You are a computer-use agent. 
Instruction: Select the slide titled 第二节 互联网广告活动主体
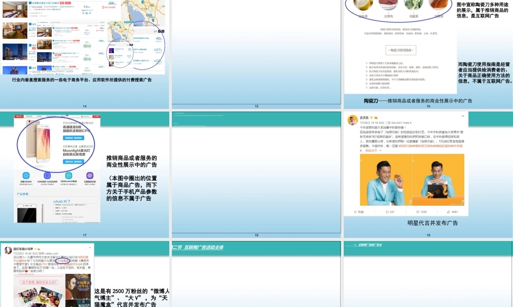tap(256, 274)
